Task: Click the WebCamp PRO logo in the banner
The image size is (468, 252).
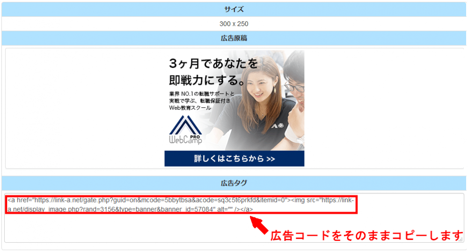Action: click(x=186, y=130)
